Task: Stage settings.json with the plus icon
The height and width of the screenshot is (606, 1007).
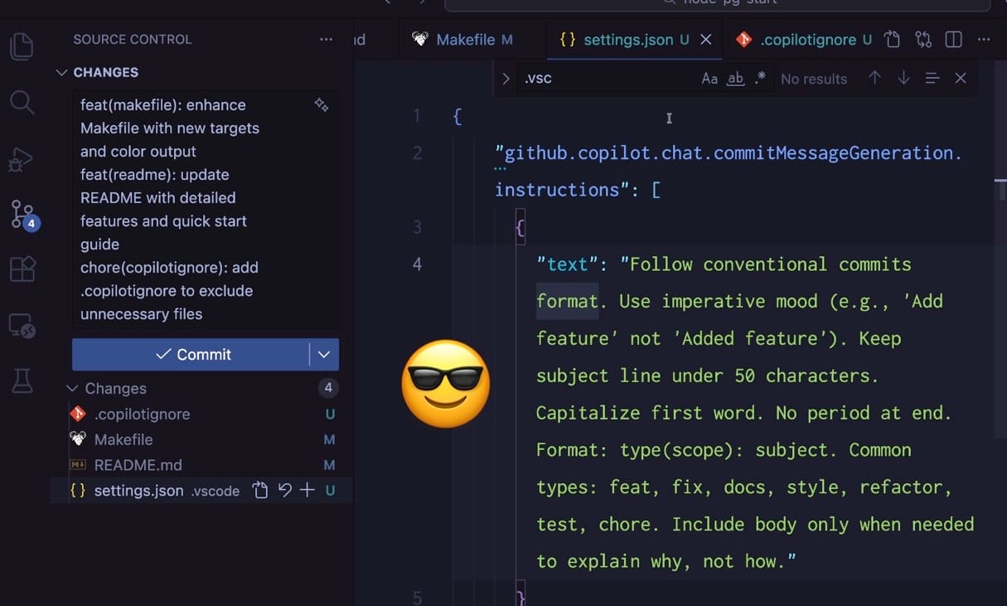Action: [x=307, y=491]
